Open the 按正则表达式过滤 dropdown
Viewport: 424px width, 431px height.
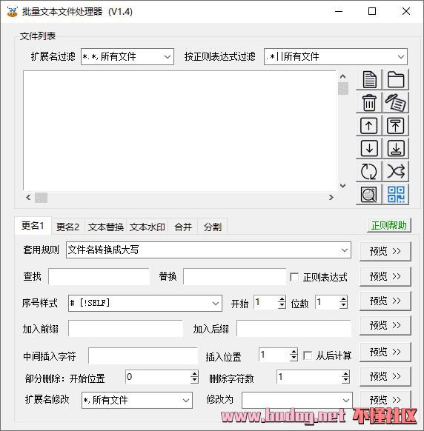336,56
